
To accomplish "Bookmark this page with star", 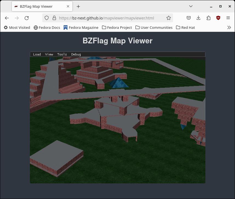I will point(169,18).
